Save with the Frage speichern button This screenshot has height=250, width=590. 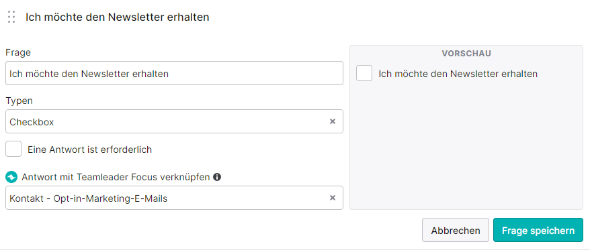[538, 230]
